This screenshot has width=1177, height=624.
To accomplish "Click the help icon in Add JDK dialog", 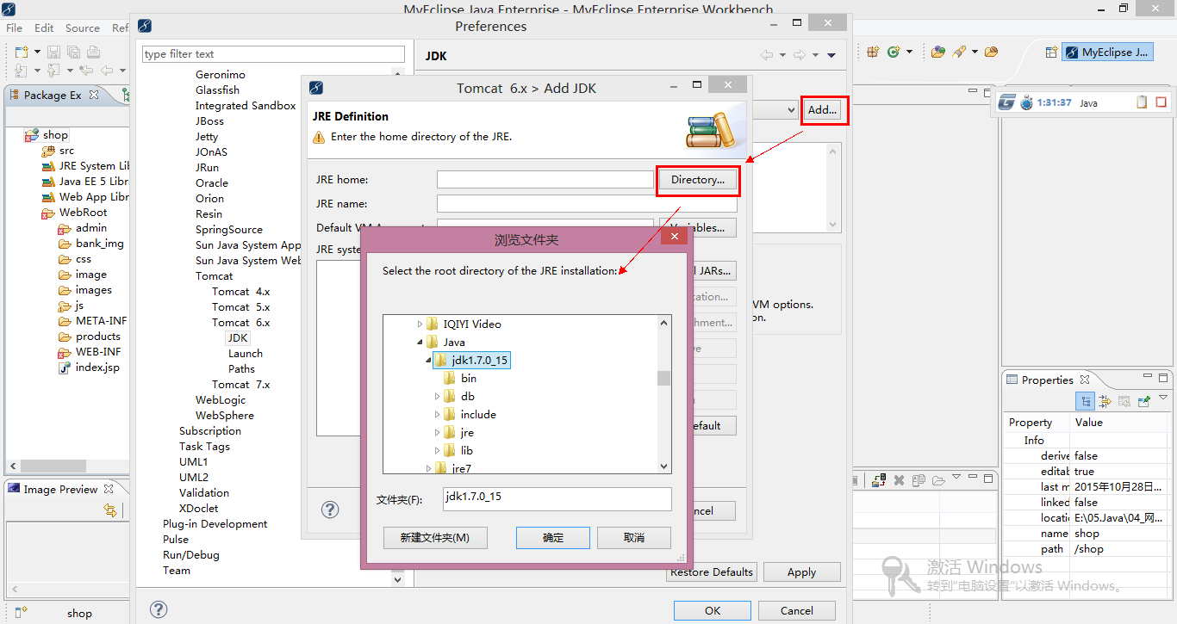I will tap(330, 510).
